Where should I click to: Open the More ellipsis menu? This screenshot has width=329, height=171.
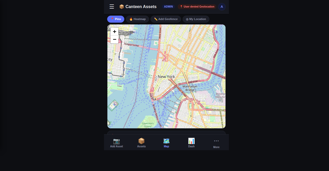pos(216,141)
